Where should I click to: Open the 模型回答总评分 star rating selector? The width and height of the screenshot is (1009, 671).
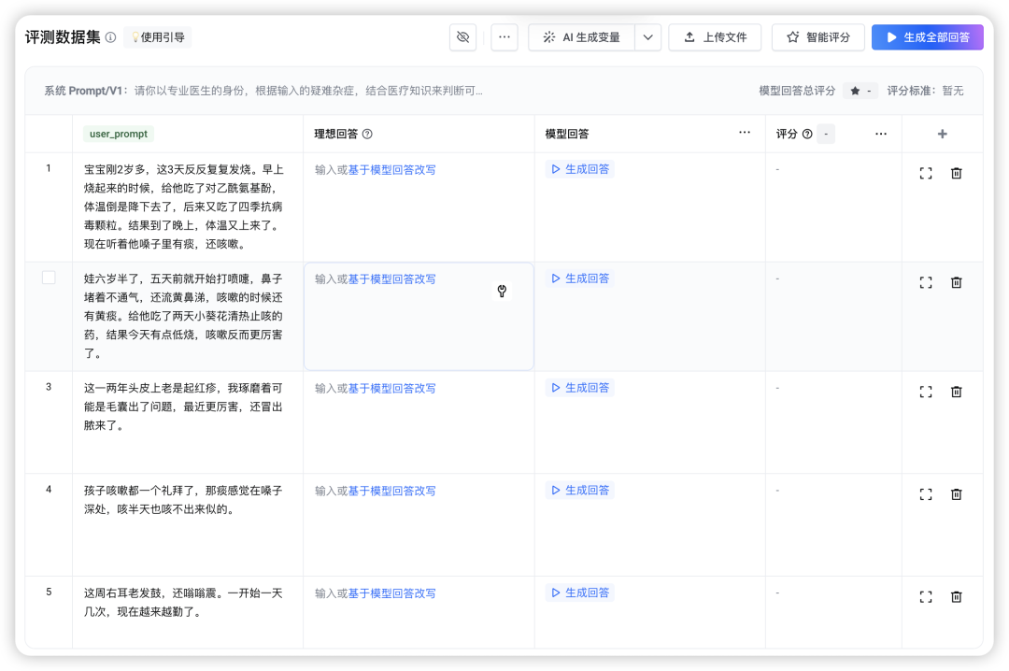(x=860, y=91)
